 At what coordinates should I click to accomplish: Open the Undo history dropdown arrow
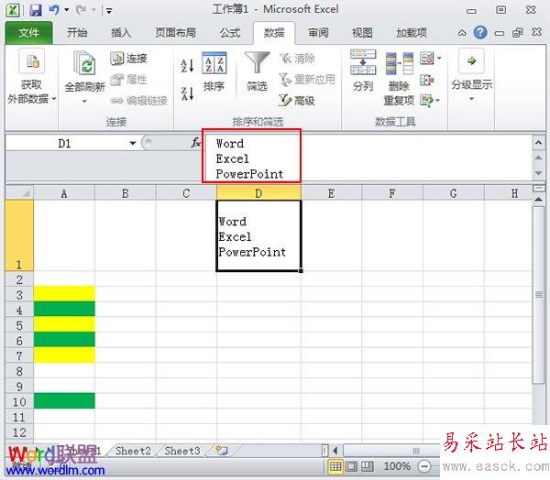tap(66, 10)
